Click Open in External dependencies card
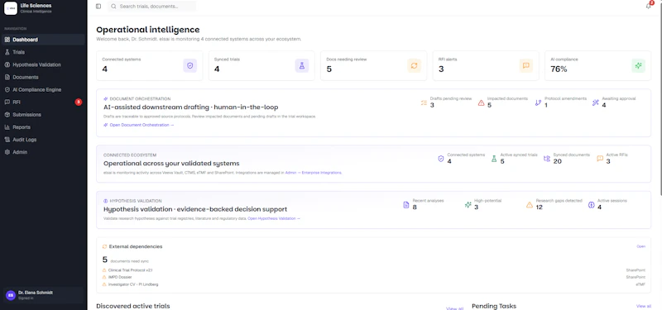The height and width of the screenshot is (310, 662). pos(640,246)
